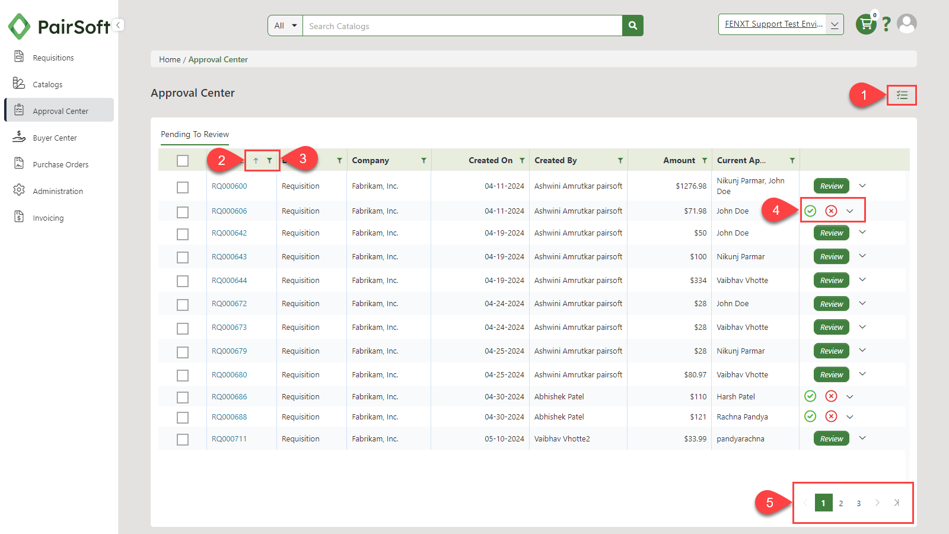Image resolution: width=949 pixels, height=534 pixels.
Task: Open the user profile avatar
Action: coord(907,24)
